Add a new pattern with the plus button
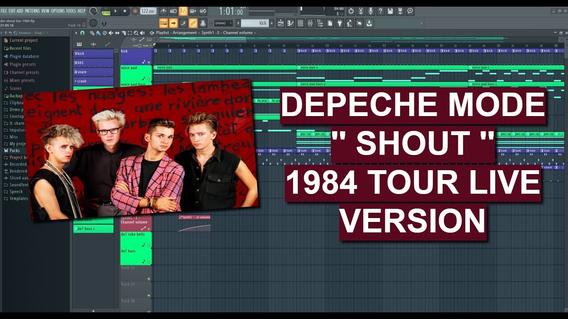Image resolution: width=568 pixels, height=319 pixels. [272, 23]
